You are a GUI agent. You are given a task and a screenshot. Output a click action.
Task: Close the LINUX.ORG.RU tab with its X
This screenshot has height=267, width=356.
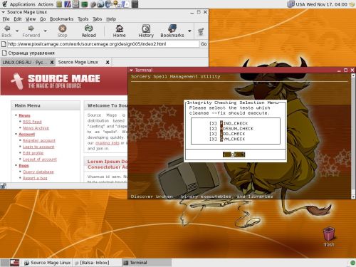(52, 63)
